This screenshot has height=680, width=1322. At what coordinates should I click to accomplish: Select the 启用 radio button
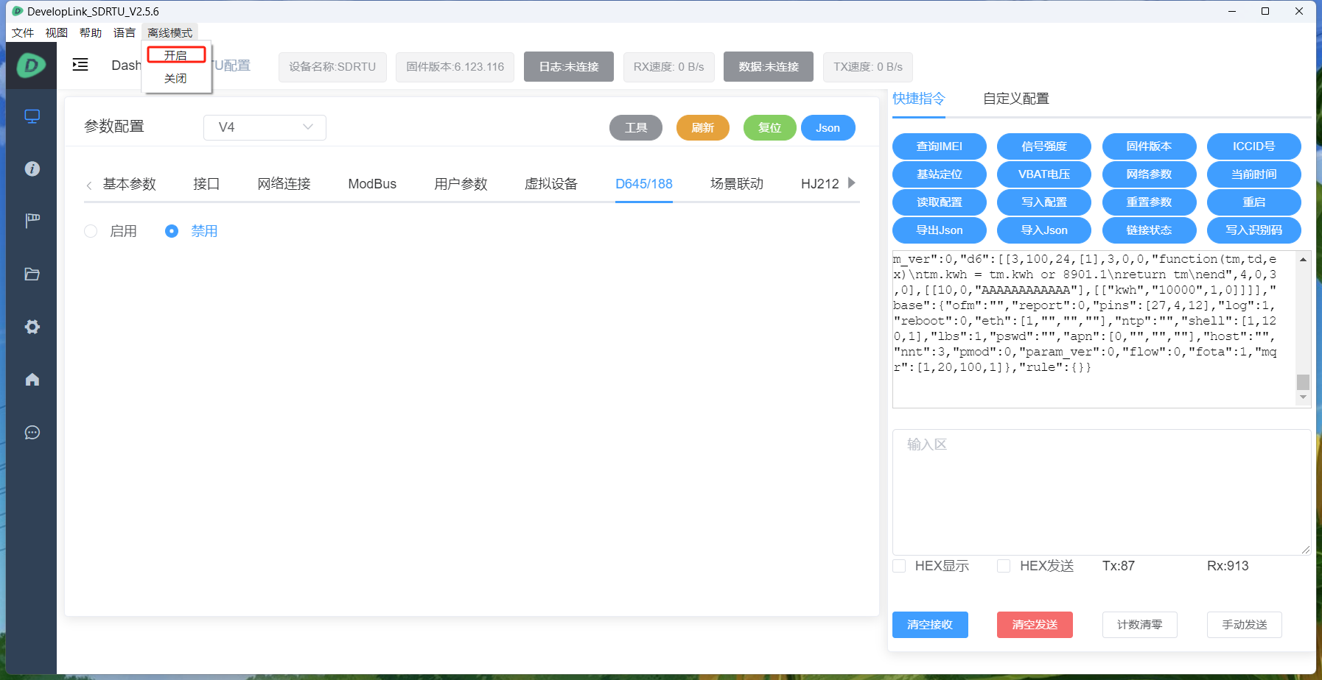click(91, 231)
